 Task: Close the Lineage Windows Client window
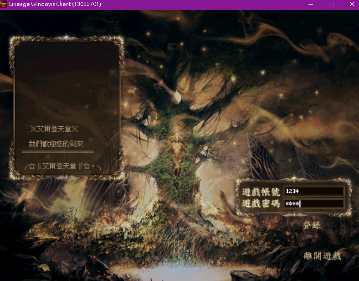[x=352, y=5]
